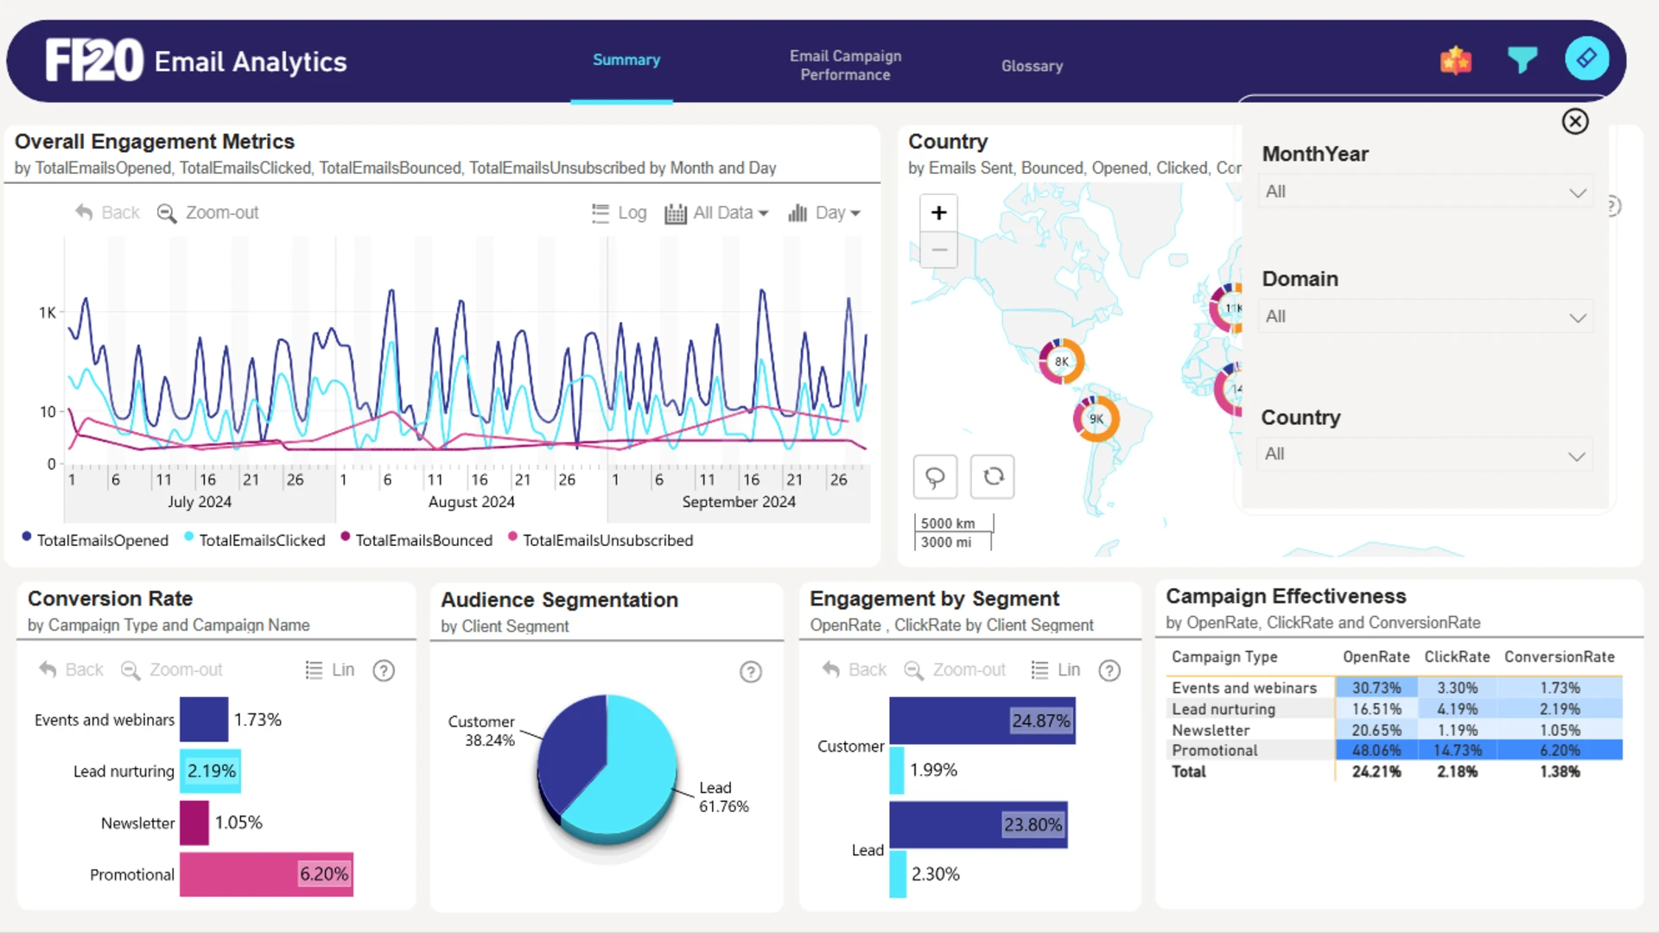This screenshot has width=1659, height=933.
Task: Open the Country filter dropdown
Action: click(1425, 454)
